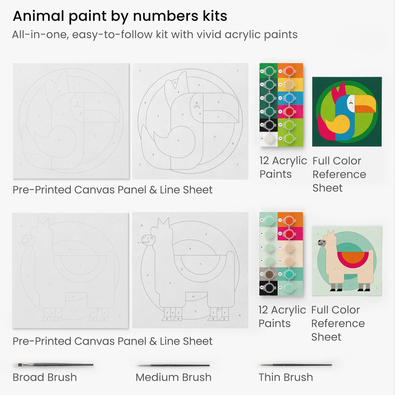Pick the broad brush image
The height and width of the screenshot is (395, 395).
pos(53,365)
